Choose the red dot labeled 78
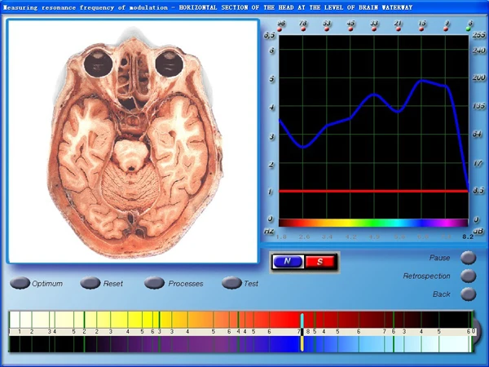 click(303, 29)
